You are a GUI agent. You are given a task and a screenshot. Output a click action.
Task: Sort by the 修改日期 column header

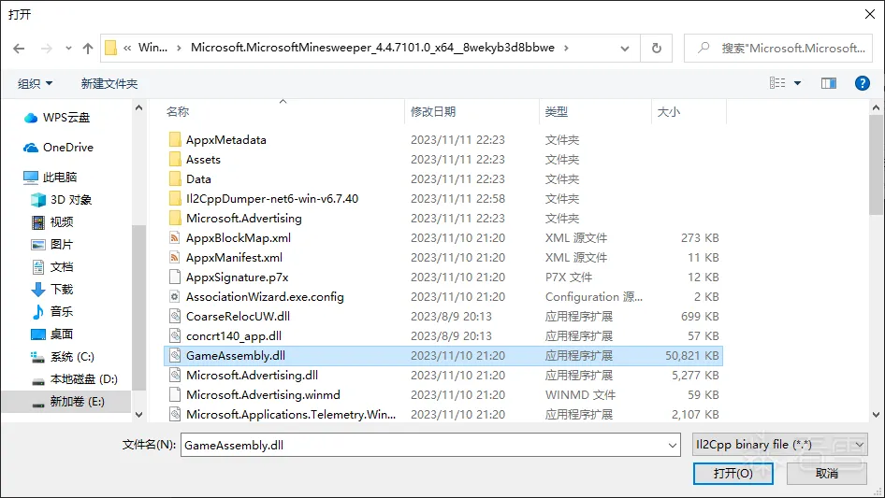(433, 112)
